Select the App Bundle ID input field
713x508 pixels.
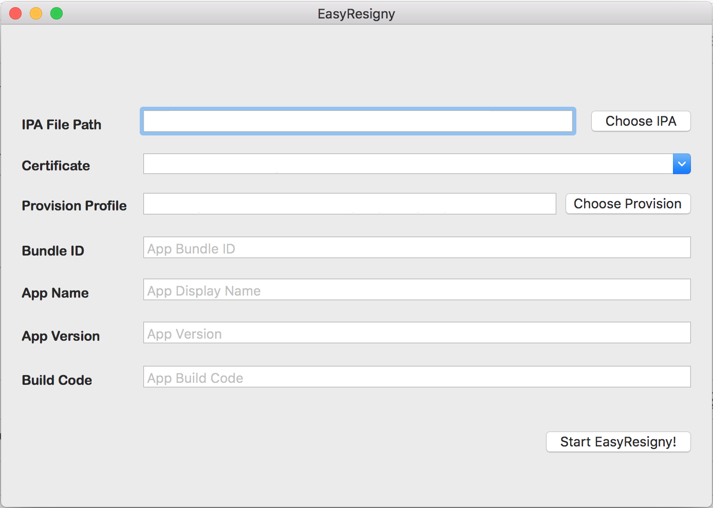point(416,248)
